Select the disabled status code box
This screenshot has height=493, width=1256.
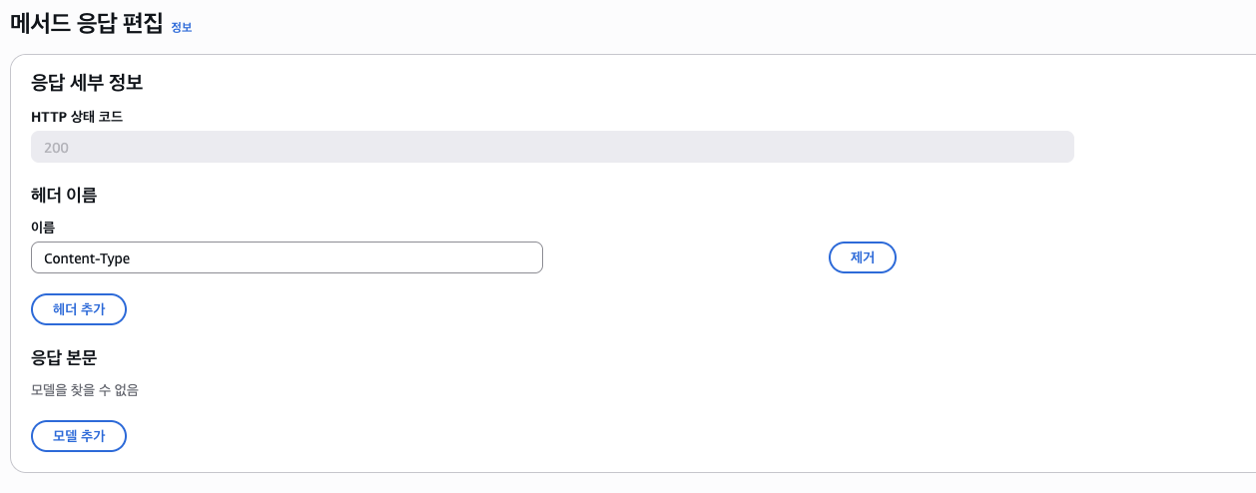552,147
